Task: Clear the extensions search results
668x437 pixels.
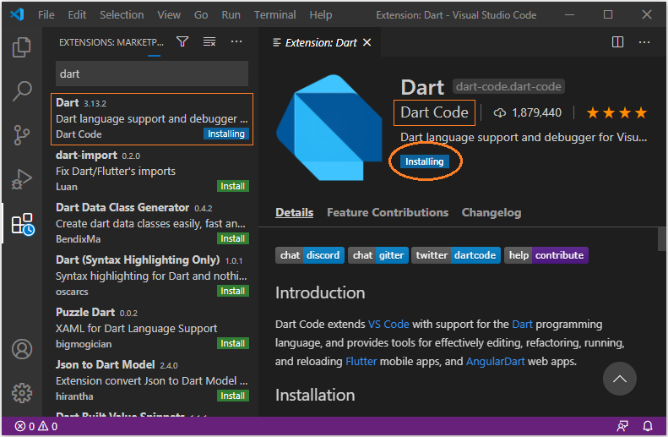Action: pos(209,41)
